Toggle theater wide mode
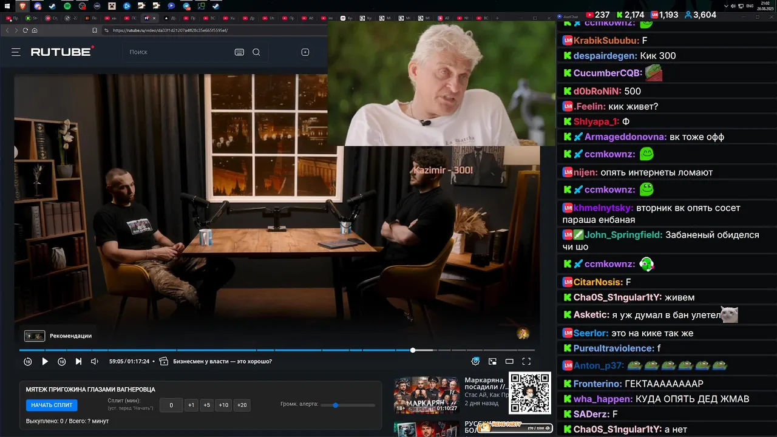The height and width of the screenshot is (437, 777). point(509,361)
